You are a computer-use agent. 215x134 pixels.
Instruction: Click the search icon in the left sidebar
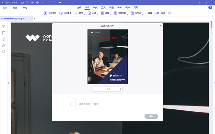coord(4,51)
